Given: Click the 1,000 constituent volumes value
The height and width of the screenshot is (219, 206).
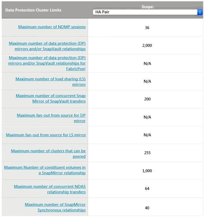Looking at the screenshot, I should click(x=147, y=171).
